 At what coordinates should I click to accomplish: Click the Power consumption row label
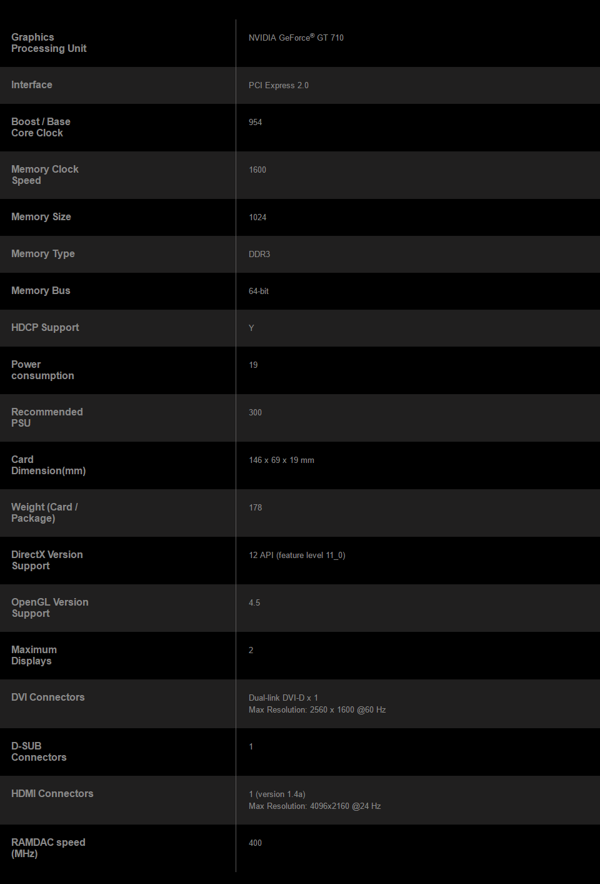click(42, 370)
